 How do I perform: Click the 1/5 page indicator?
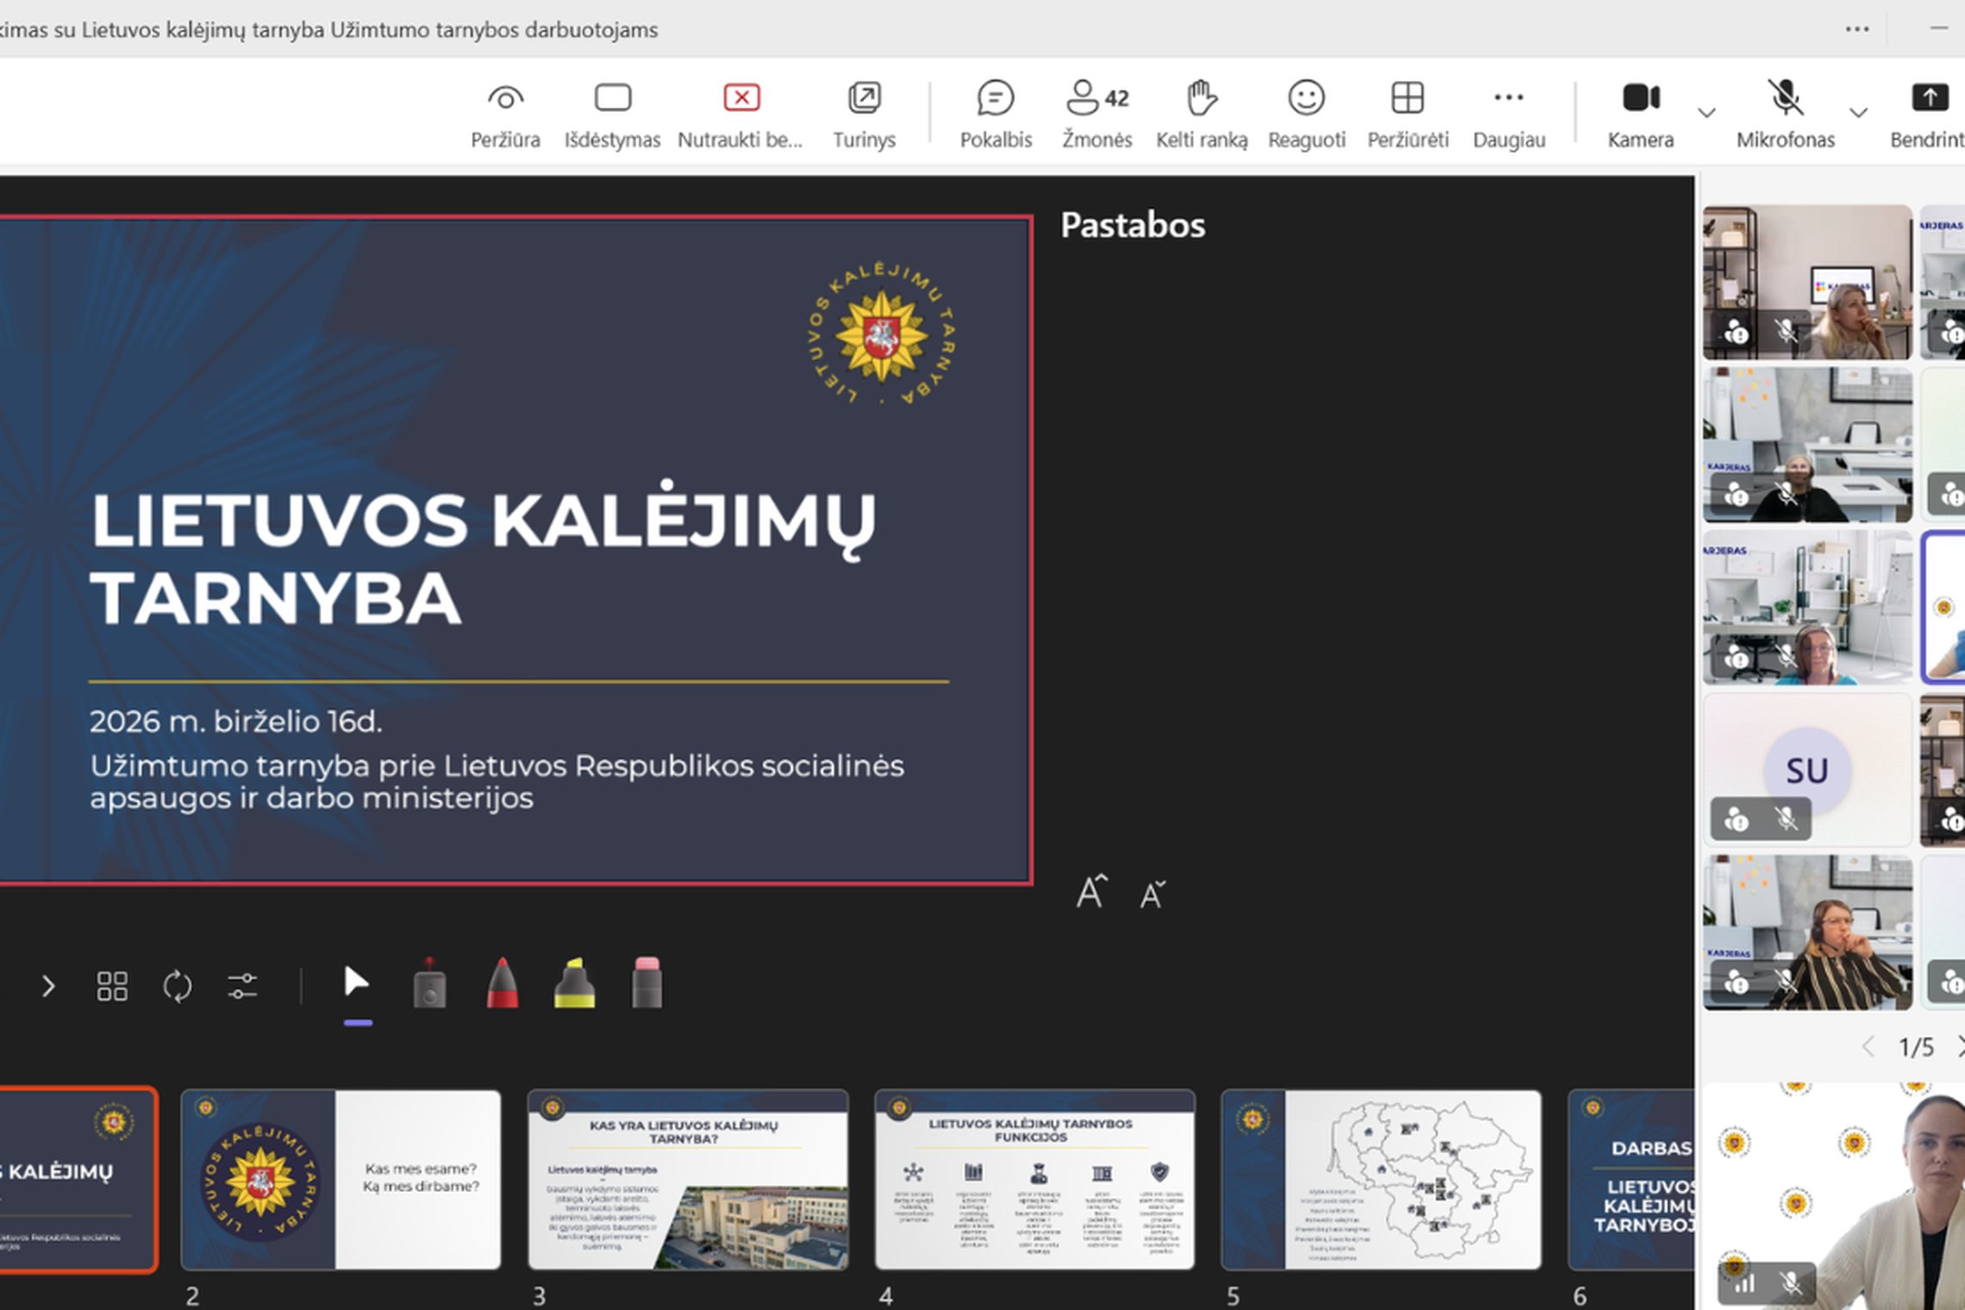click(x=1915, y=1047)
